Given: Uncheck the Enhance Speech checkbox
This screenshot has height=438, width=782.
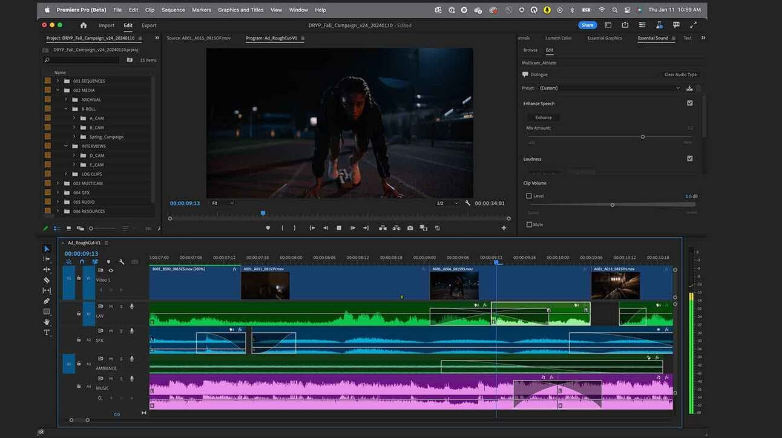Looking at the screenshot, I should click(689, 103).
